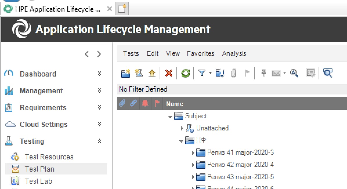Expand the Релиз 42 major-2020-4 folder
The height and width of the screenshot is (189, 347).
point(193,165)
